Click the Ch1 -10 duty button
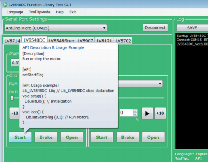208x162 pixels. 14,113
